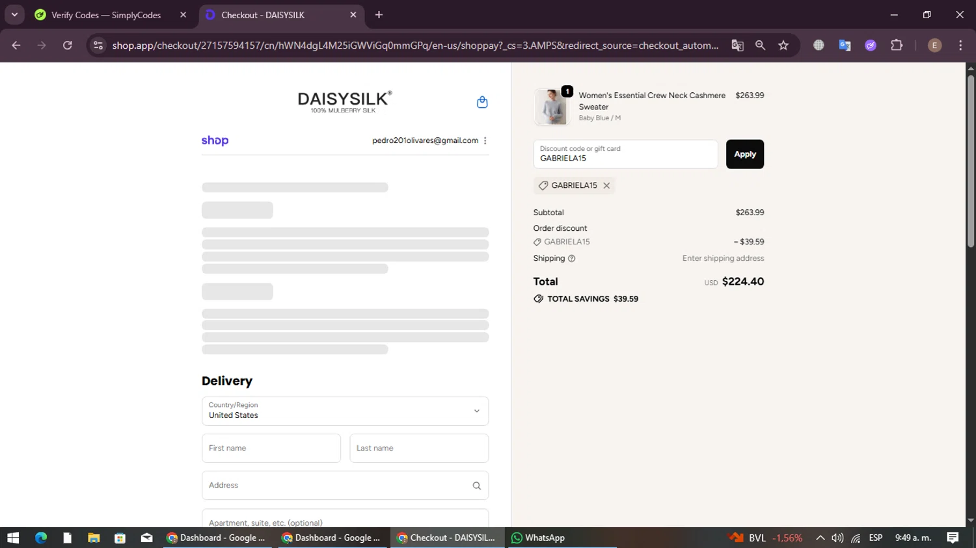Open account options menu beside email address
This screenshot has width=976, height=548.
point(485,140)
